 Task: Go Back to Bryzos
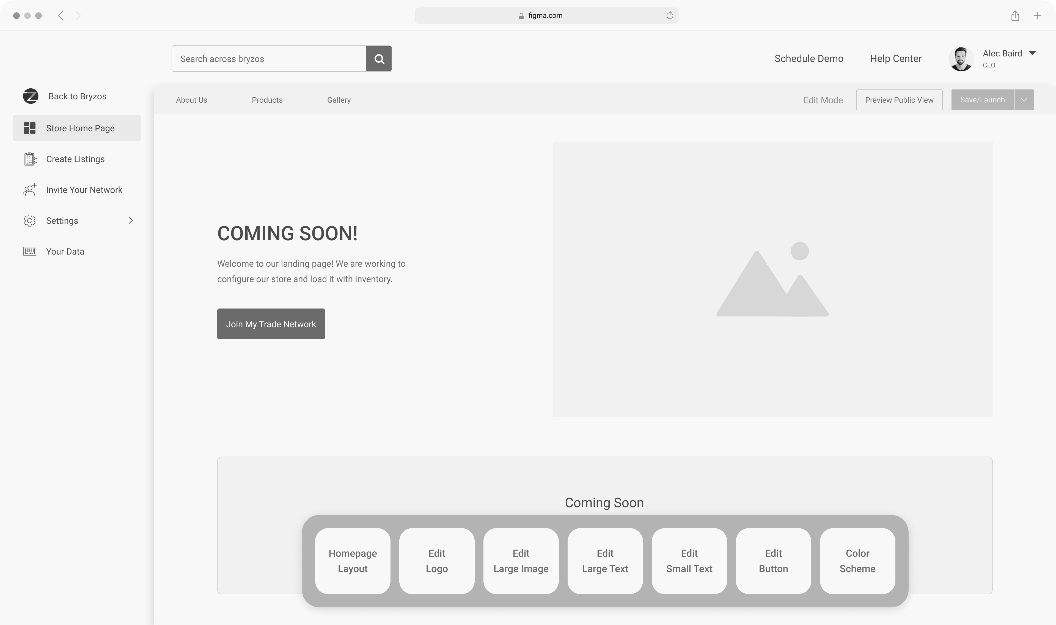click(x=77, y=96)
